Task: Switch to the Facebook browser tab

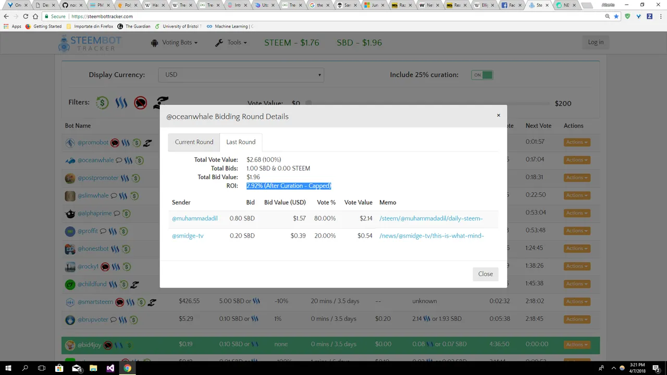Action: coord(512,5)
